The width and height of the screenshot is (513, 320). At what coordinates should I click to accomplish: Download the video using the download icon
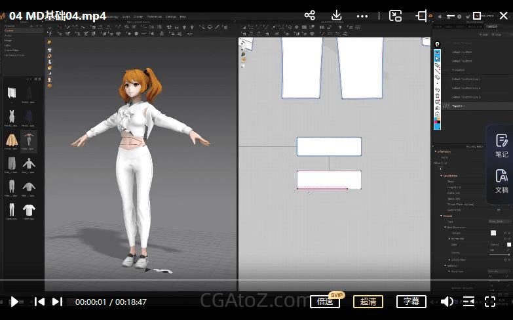tap(336, 15)
